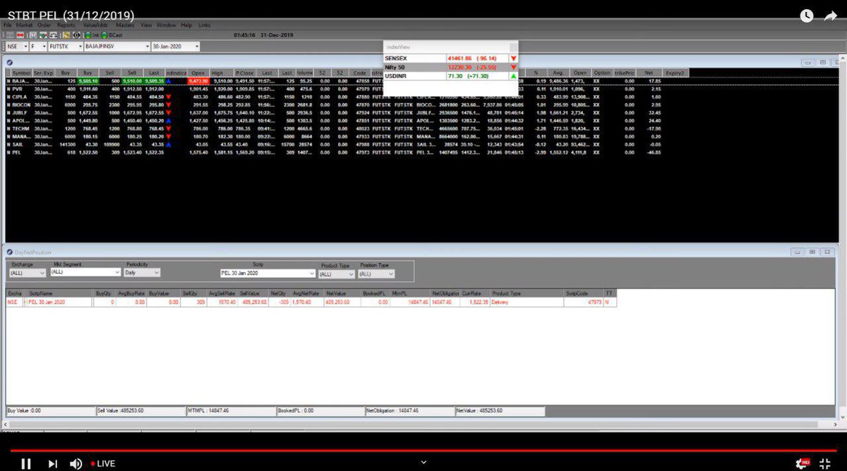Open the ValueAdds menu
847x471 pixels.
[95, 25]
